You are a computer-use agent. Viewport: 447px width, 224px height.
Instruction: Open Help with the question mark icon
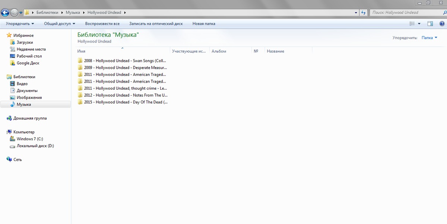(441, 24)
